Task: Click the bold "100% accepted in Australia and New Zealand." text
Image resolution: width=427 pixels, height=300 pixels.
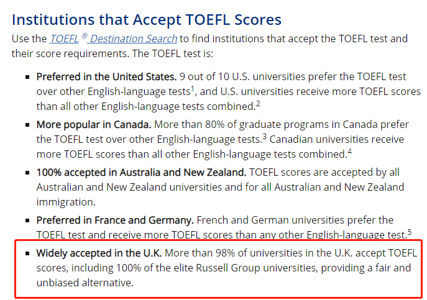Action: click(x=142, y=171)
